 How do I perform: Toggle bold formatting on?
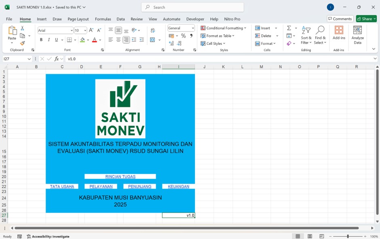(x=41, y=40)
